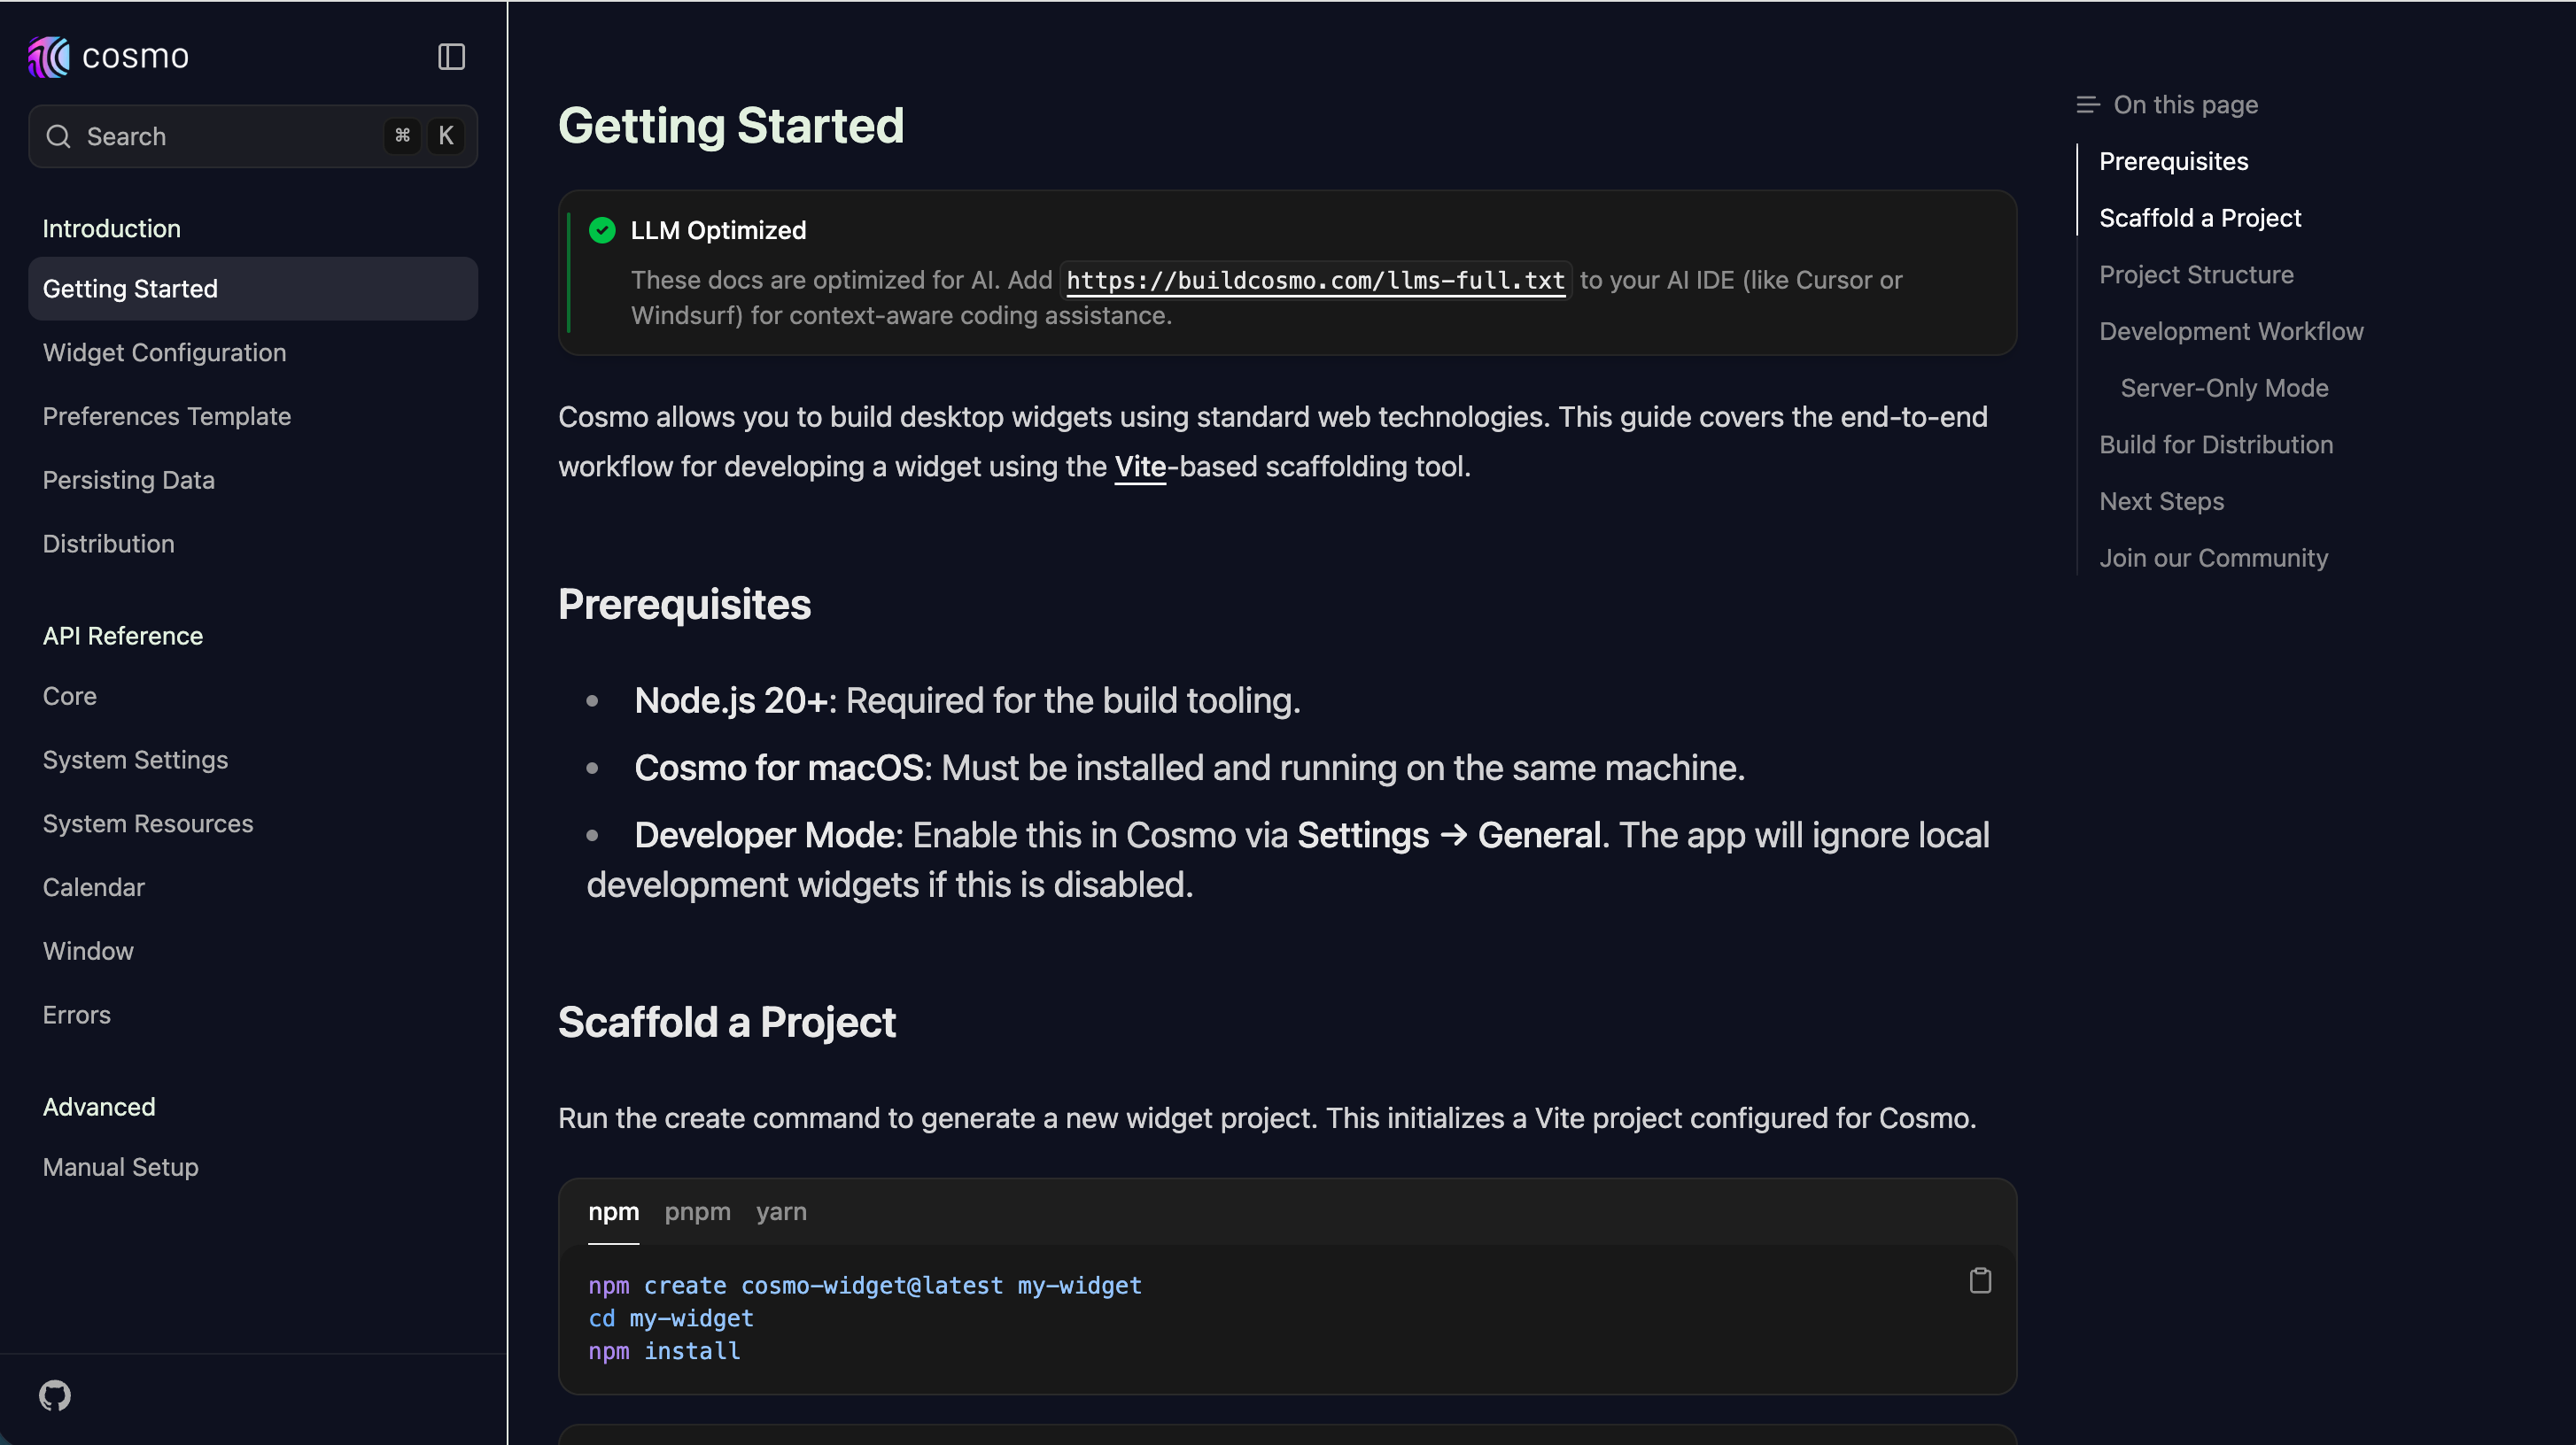Select 'Widget Configuration' in the sidebar
Image resolution: width=2576 pixels, height=1445 pixels.
pyautogui.click(x=164, y=352)
